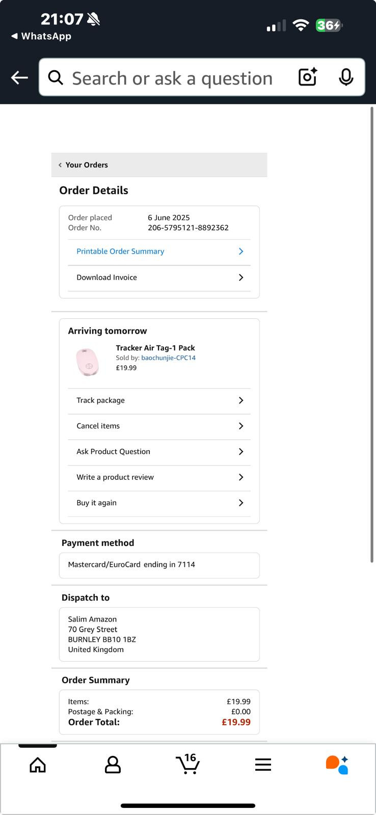Open the shopping cart with 16 items
Image resolution: width=376 pixels, height=815 pixels.
187,764
